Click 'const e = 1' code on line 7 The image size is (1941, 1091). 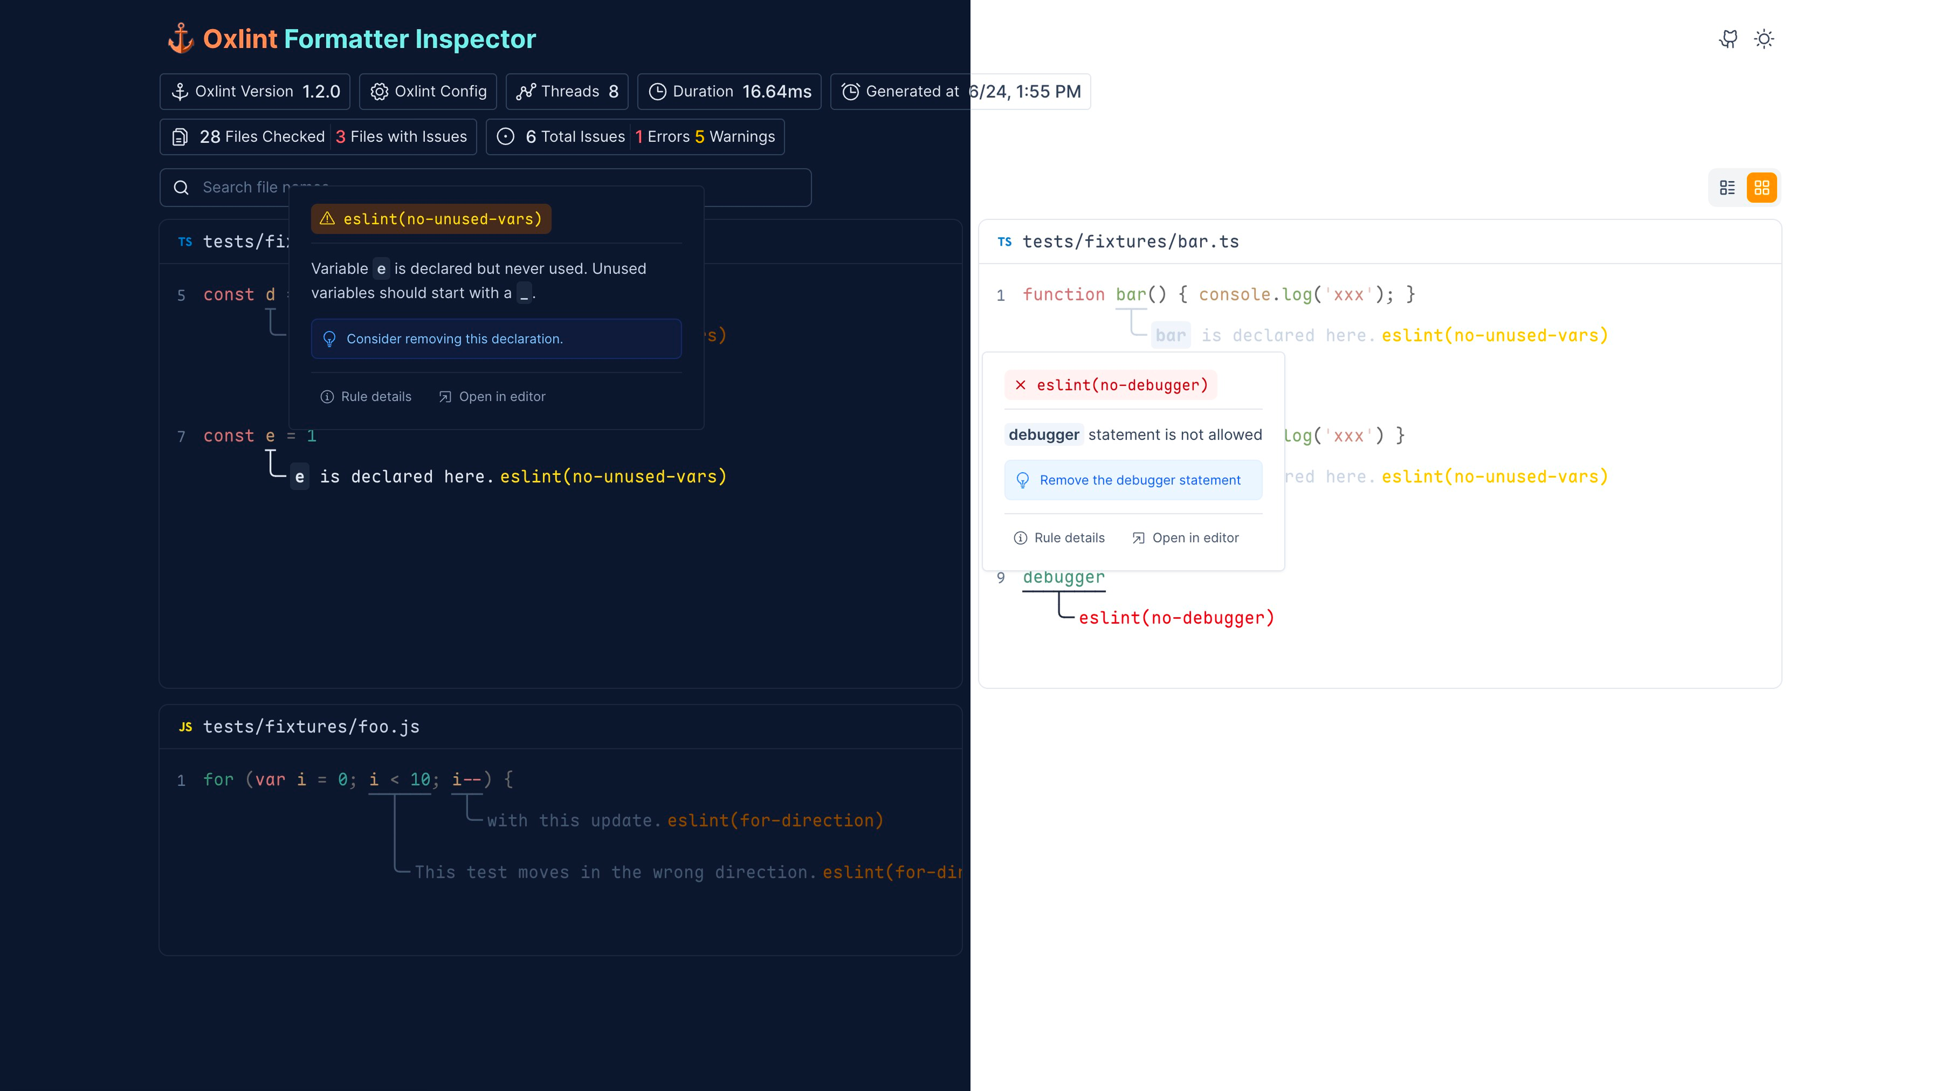(x=260, y=436)
